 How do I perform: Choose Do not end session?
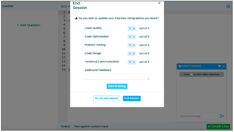click(x=107, y=98)
